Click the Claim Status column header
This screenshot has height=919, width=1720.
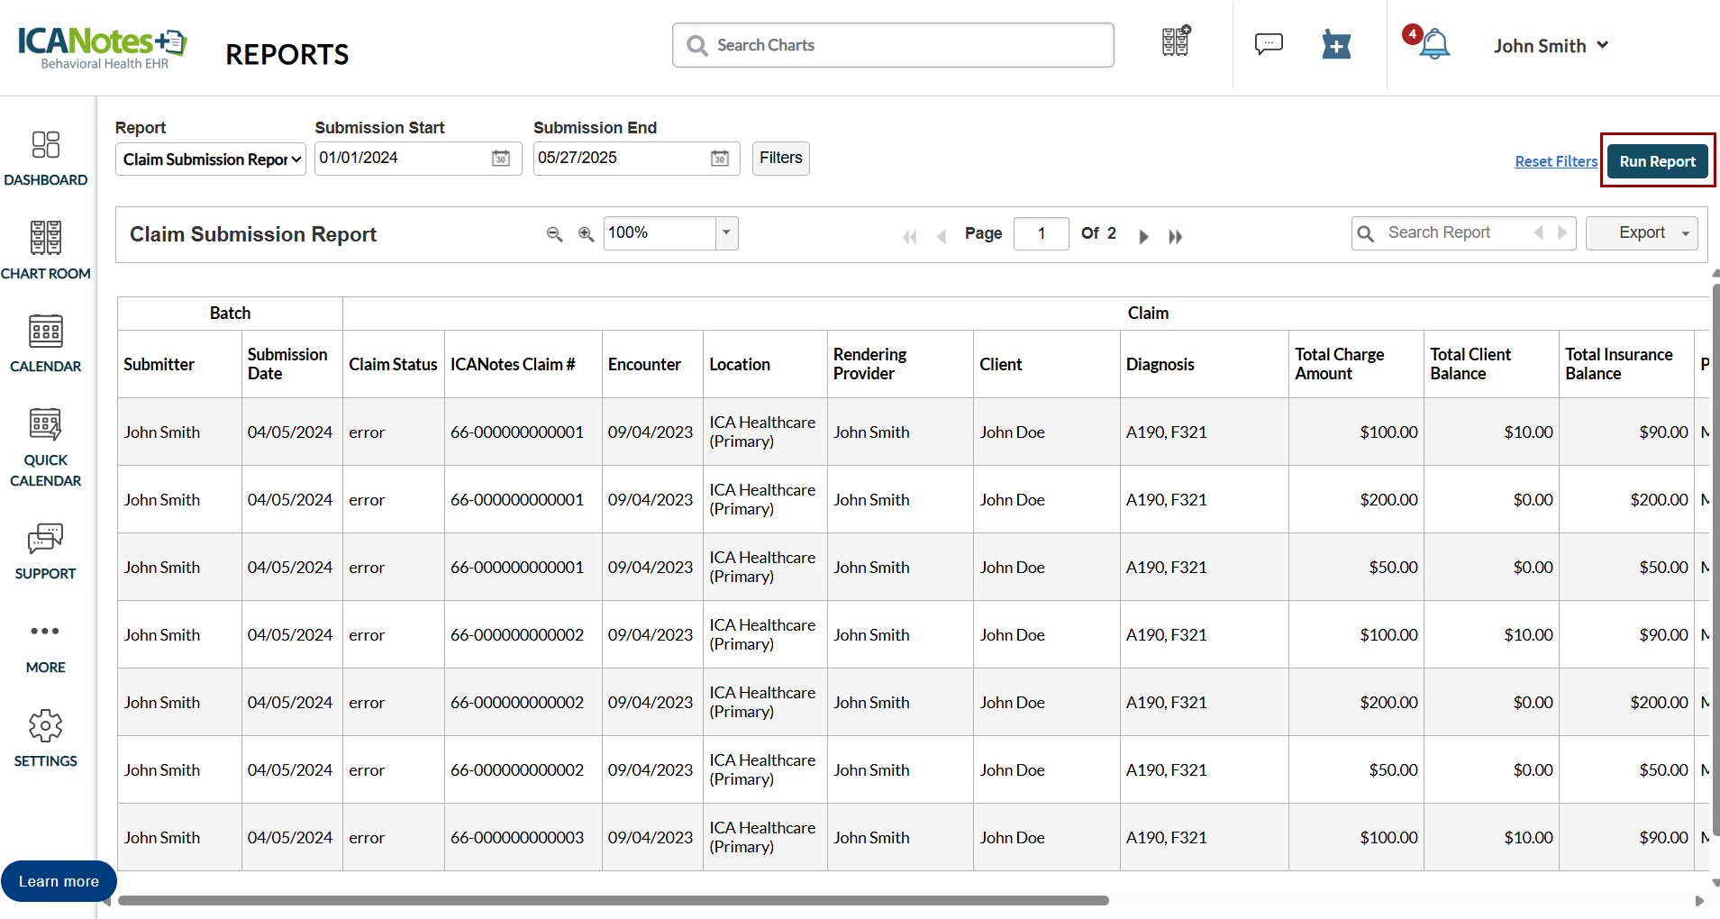[394, 364]
